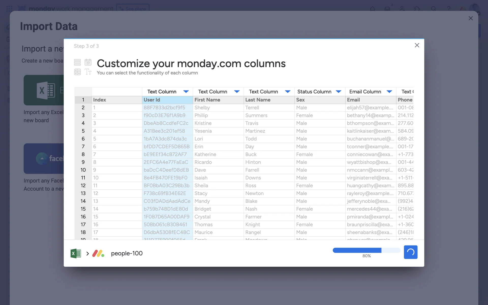This screenshot has width=488, height=305.
Task: Open column type dropdown above First Name
Action: (237, 91)
